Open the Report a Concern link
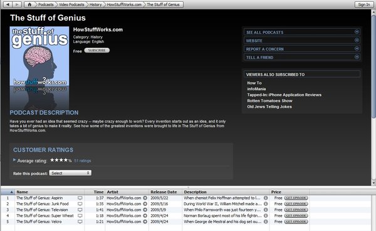This screenshot has width=376, height=231. [302, 49]
